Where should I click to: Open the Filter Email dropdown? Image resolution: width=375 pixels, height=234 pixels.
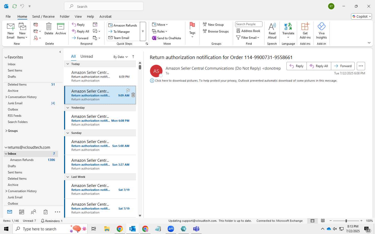248,38
